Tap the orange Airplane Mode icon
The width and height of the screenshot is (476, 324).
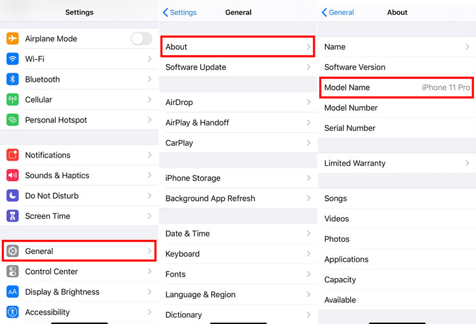pos(13,39)
